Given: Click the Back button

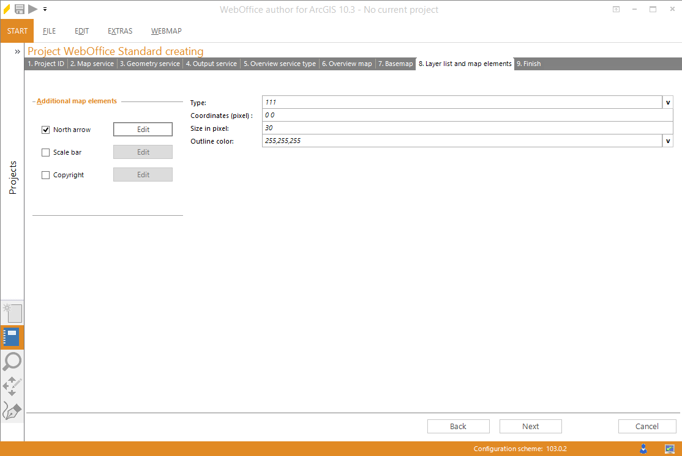Looking at the screenshot, I should tap(458, 426).
